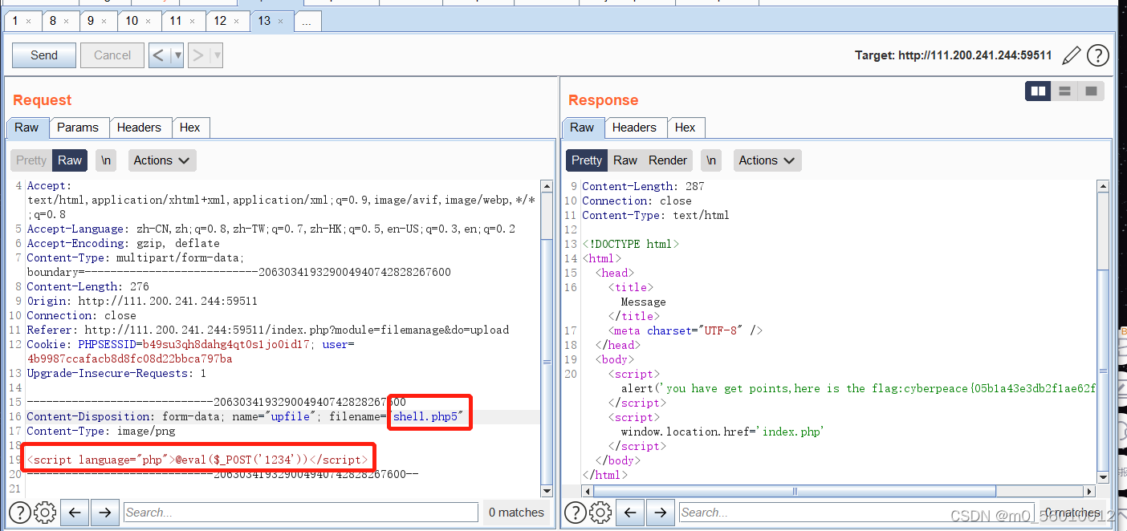Click the Send request button
1127x531 pixels.
pyautogui.click(x=44, y=55)
